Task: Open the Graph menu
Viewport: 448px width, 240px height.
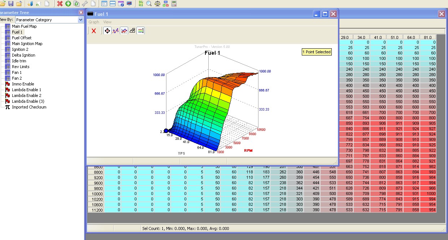Action: point(94,22)
